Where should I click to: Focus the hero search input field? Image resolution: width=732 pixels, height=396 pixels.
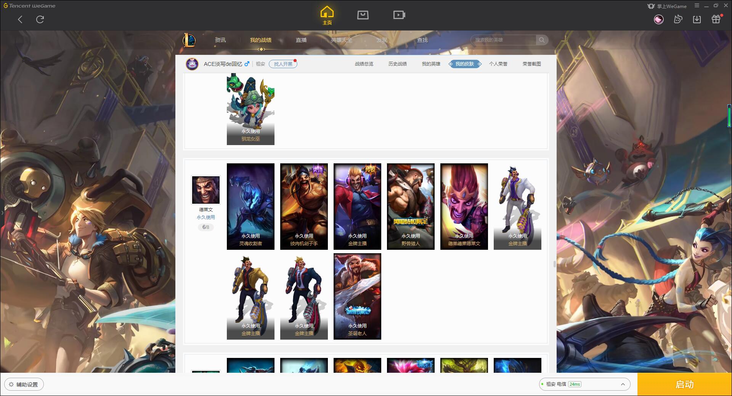pos(504,40)
